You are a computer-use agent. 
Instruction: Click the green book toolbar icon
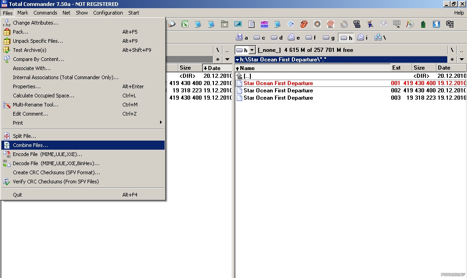click(x=423, y=24)
